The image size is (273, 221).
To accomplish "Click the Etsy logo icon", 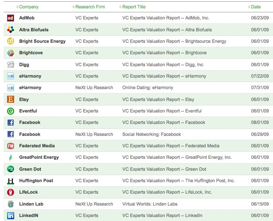I will [11, 99].
